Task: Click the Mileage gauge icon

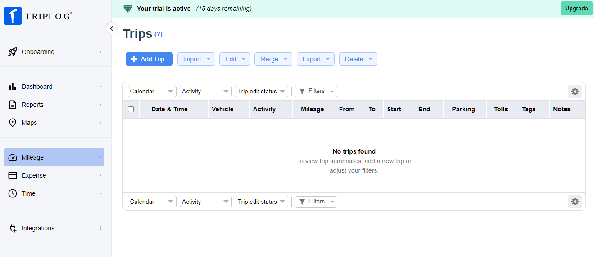Action: [x=13, y=157]
